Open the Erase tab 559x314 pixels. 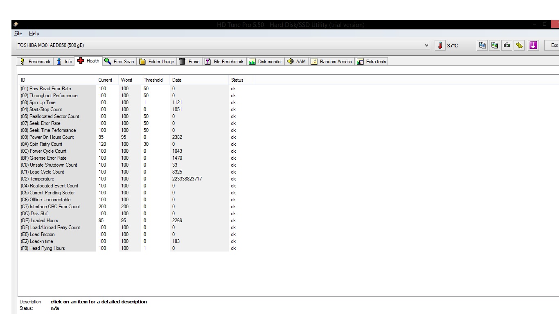[189, 62]
